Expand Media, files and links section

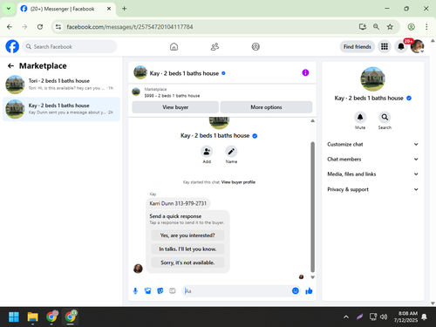click(372, 174)
